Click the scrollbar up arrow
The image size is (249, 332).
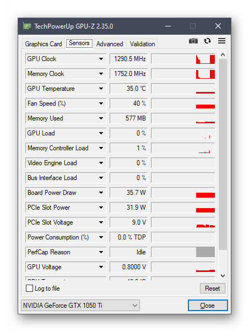coord(223,55)
